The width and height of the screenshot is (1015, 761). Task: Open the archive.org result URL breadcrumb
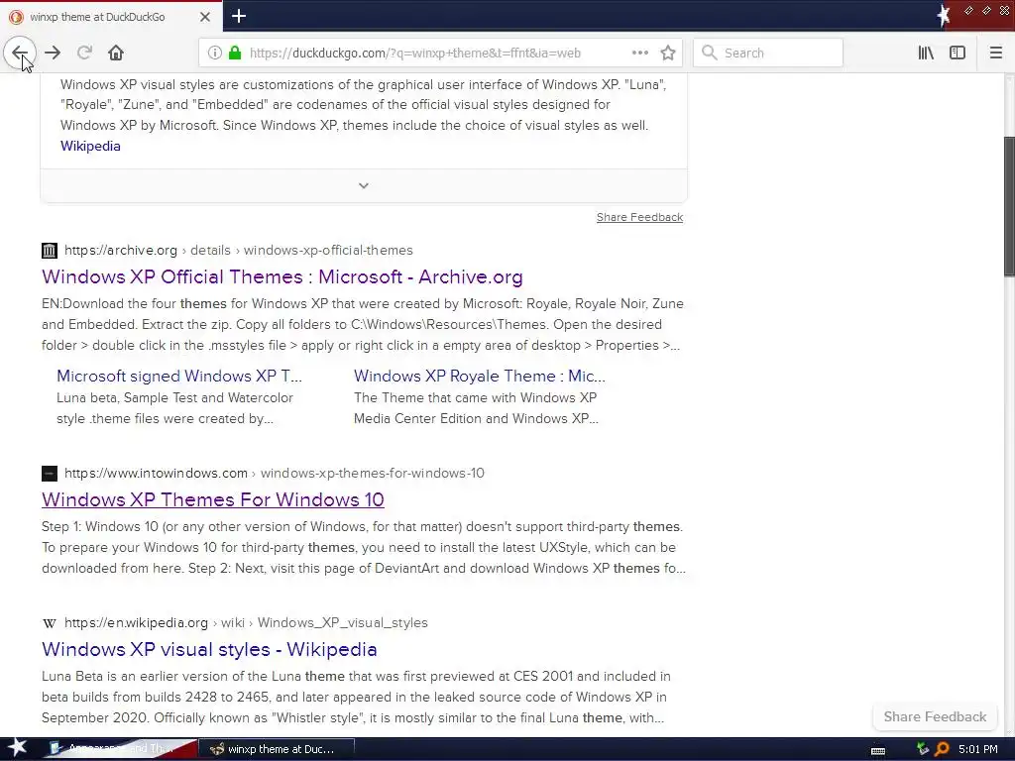238,250
